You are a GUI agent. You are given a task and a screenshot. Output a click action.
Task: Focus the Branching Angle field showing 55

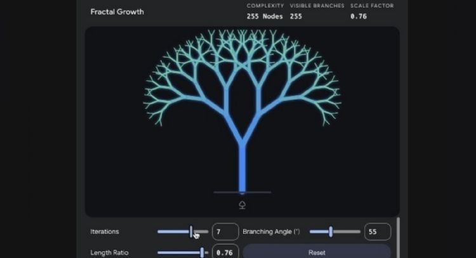(x=377, y=232)
